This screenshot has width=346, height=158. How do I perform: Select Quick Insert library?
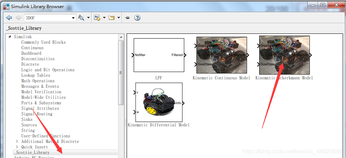tap(35, 147)
